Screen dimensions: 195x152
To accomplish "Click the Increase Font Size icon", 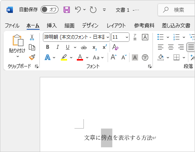I will (x=113, y=57).
